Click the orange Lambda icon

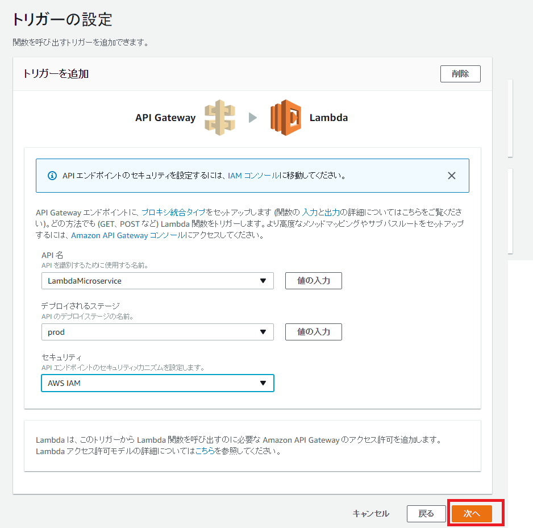[286, 118]
